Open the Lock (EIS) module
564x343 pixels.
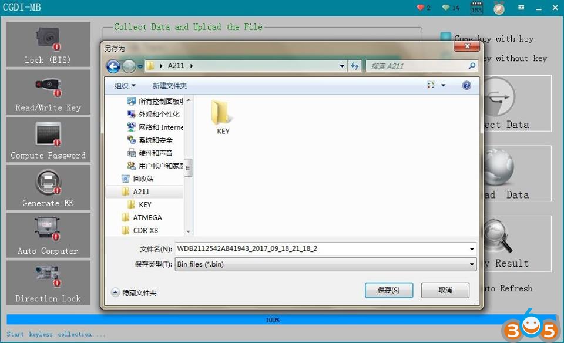tap(48, 45)
